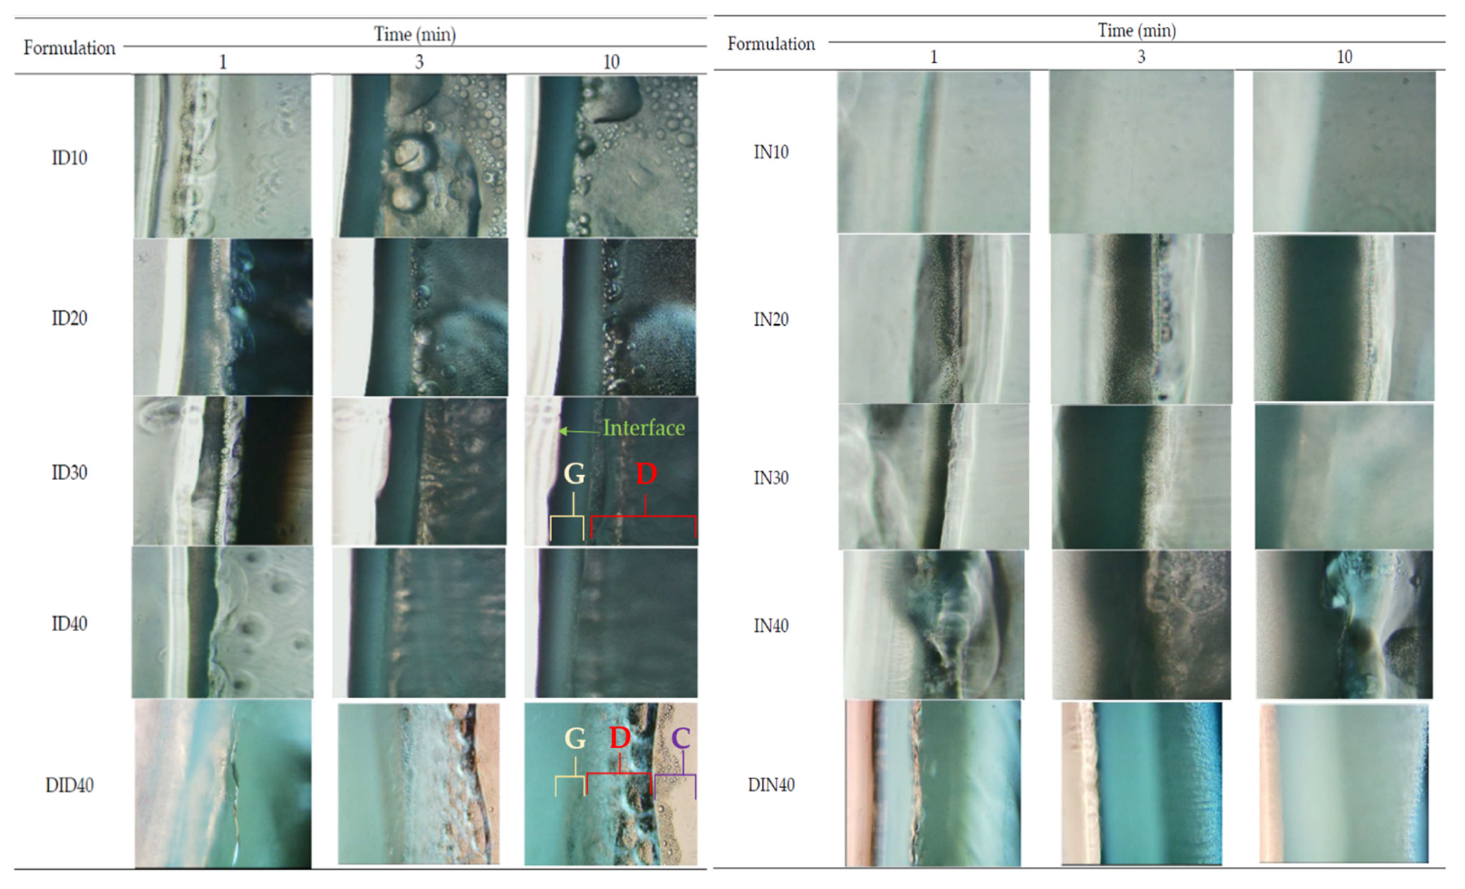1465x889 pixels.
Task: Click the ID10 image at 1 minute
Action: click(x=222, y=156)
